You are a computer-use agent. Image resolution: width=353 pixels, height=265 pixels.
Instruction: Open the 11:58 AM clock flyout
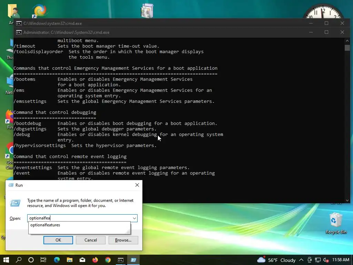tap(341, 260)
